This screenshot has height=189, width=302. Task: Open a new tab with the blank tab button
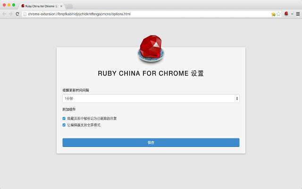(x=69, y=6)
